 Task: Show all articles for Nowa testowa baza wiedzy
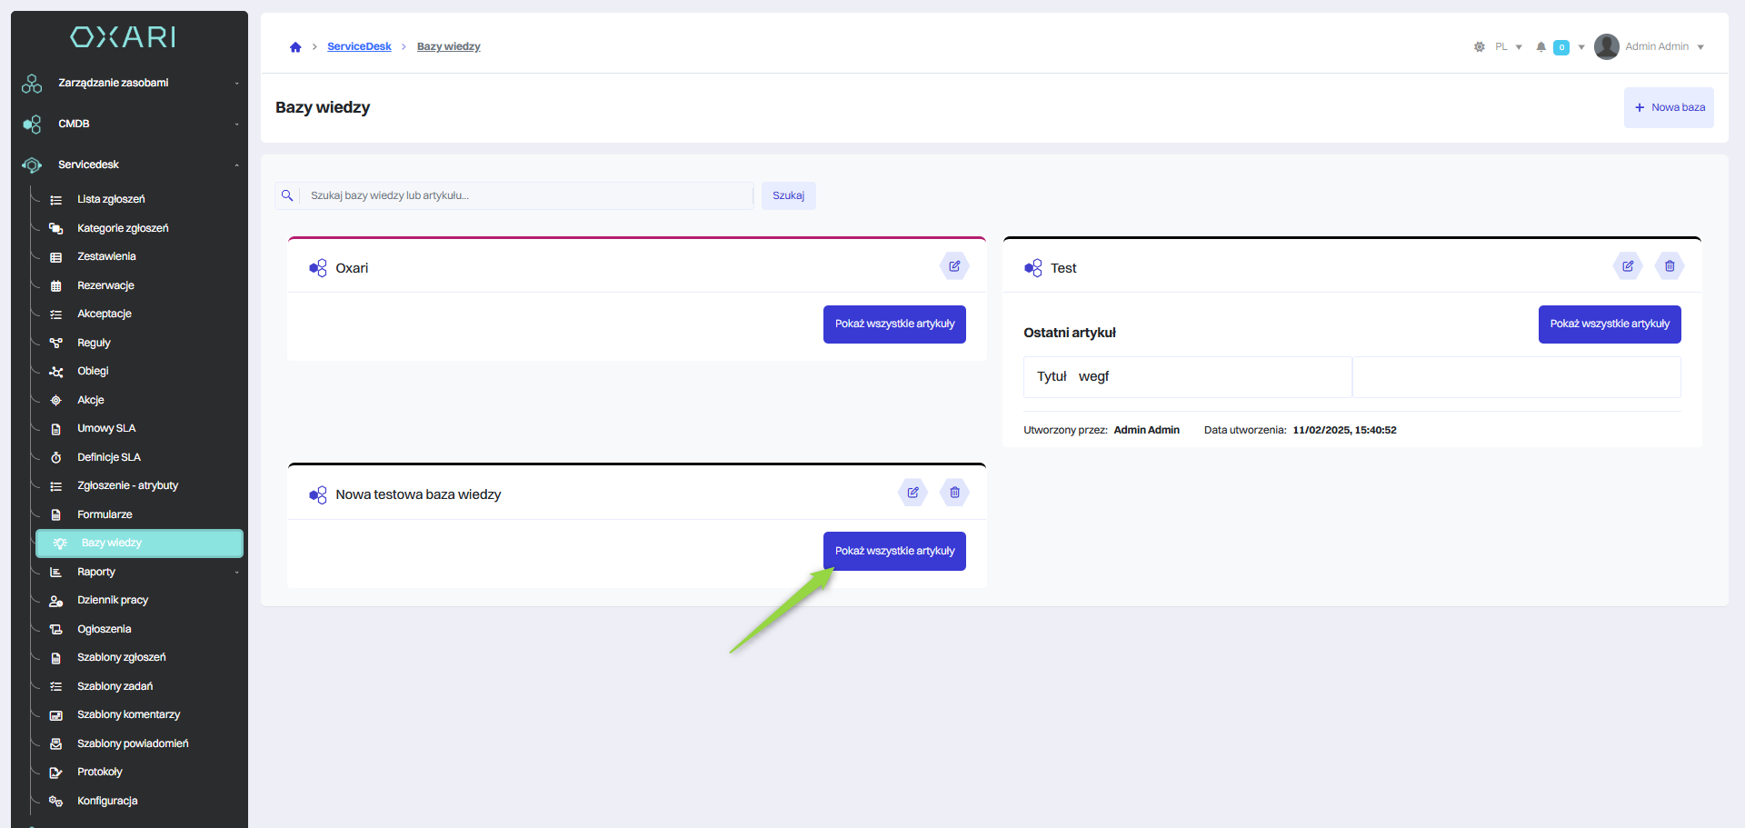point(894,551)
